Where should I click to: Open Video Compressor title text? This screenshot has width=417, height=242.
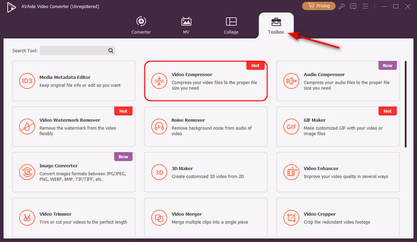tap(192, 74)
